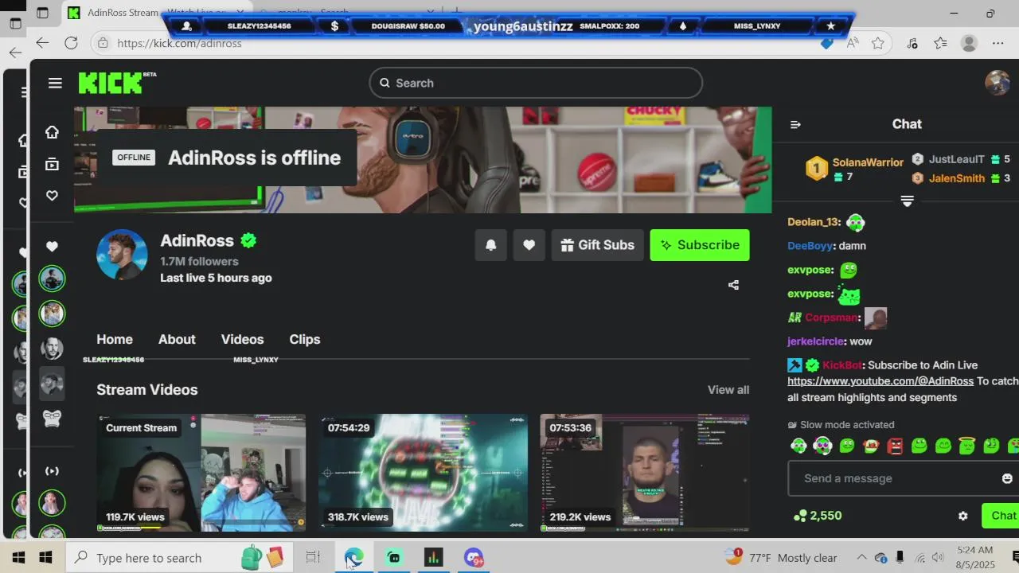The height and width of the screenshot is (573, 1019).
Task: Open the emote picker in message box
Action: click(1007, 478)
